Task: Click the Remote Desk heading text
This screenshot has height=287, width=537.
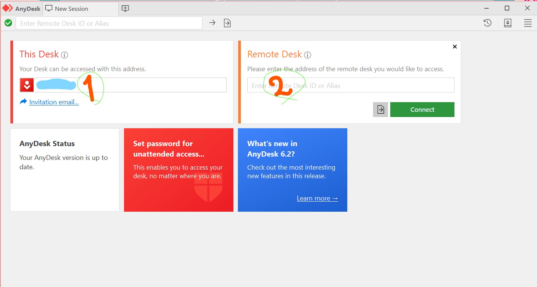Action: [274, 54]
